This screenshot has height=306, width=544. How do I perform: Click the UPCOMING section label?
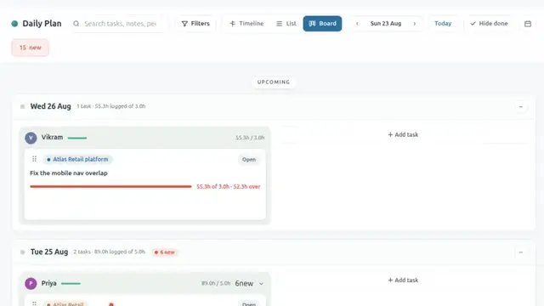(274, 82)
